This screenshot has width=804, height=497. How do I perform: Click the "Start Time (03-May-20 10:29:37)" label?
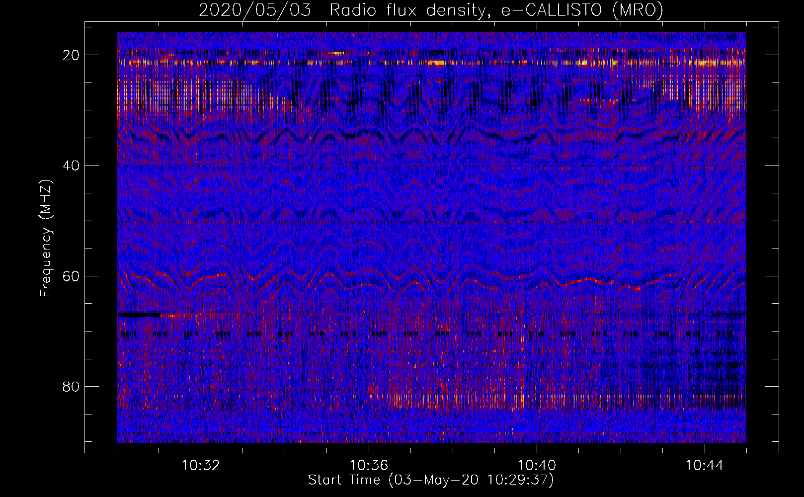pyautogui.click(x=430, y=480)
